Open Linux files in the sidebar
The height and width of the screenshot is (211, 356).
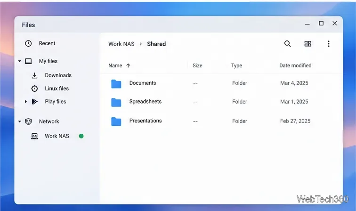pos(57,89)
